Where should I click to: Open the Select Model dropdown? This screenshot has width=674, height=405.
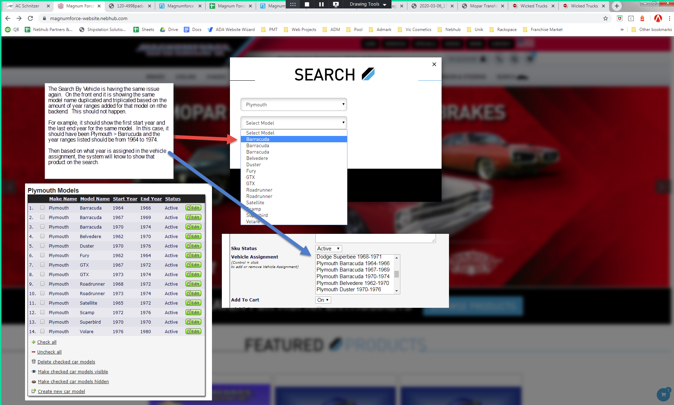point(294,123)
